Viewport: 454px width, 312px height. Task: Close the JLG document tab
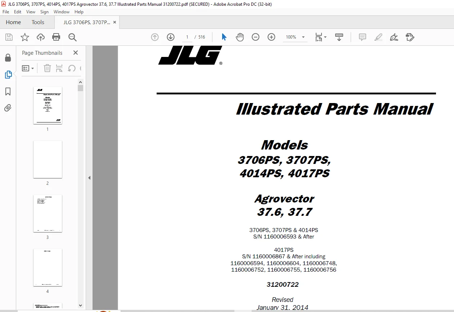pos(114,22)
